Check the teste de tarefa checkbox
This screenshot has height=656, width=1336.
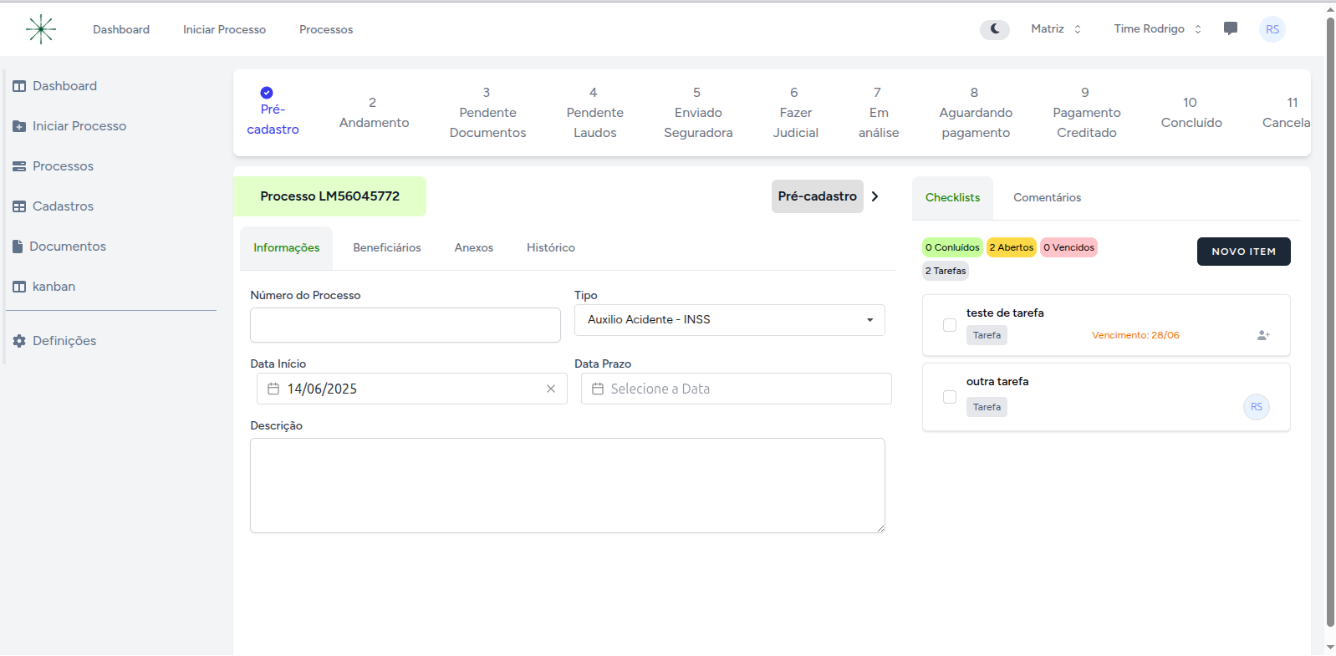(x=950, y=325)
